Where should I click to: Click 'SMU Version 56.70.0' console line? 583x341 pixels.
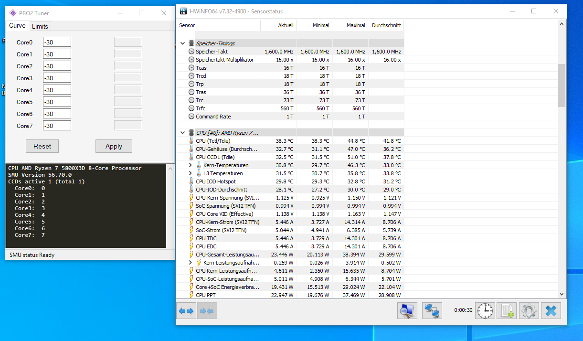click(x=40, y=175)
